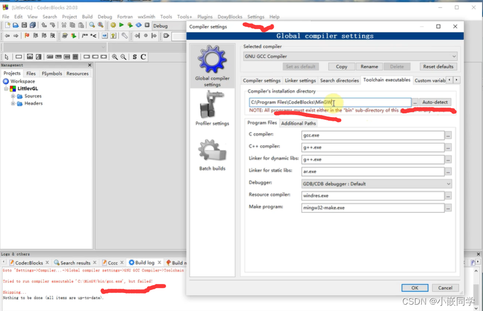This screenshot has height=311, width=483.
Task: Dismiss dialog with Cancel button
Action: tap(445, 288)
